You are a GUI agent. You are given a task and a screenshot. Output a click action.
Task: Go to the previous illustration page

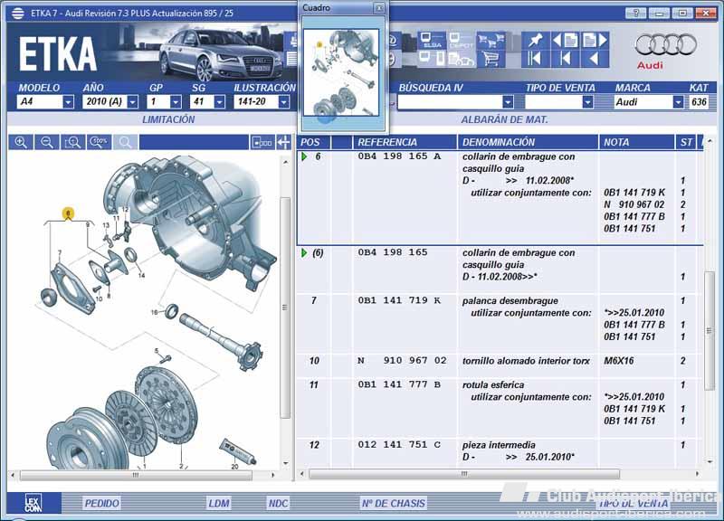tap(565, 41)
